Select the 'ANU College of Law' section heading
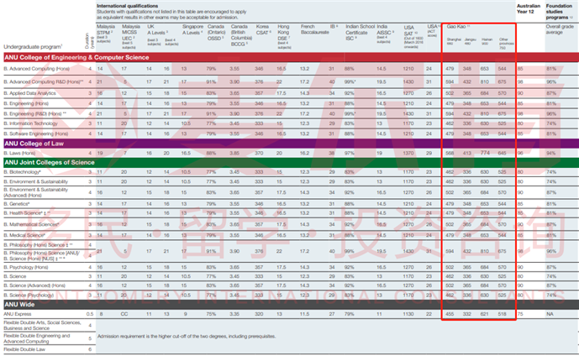 point(34,144)
